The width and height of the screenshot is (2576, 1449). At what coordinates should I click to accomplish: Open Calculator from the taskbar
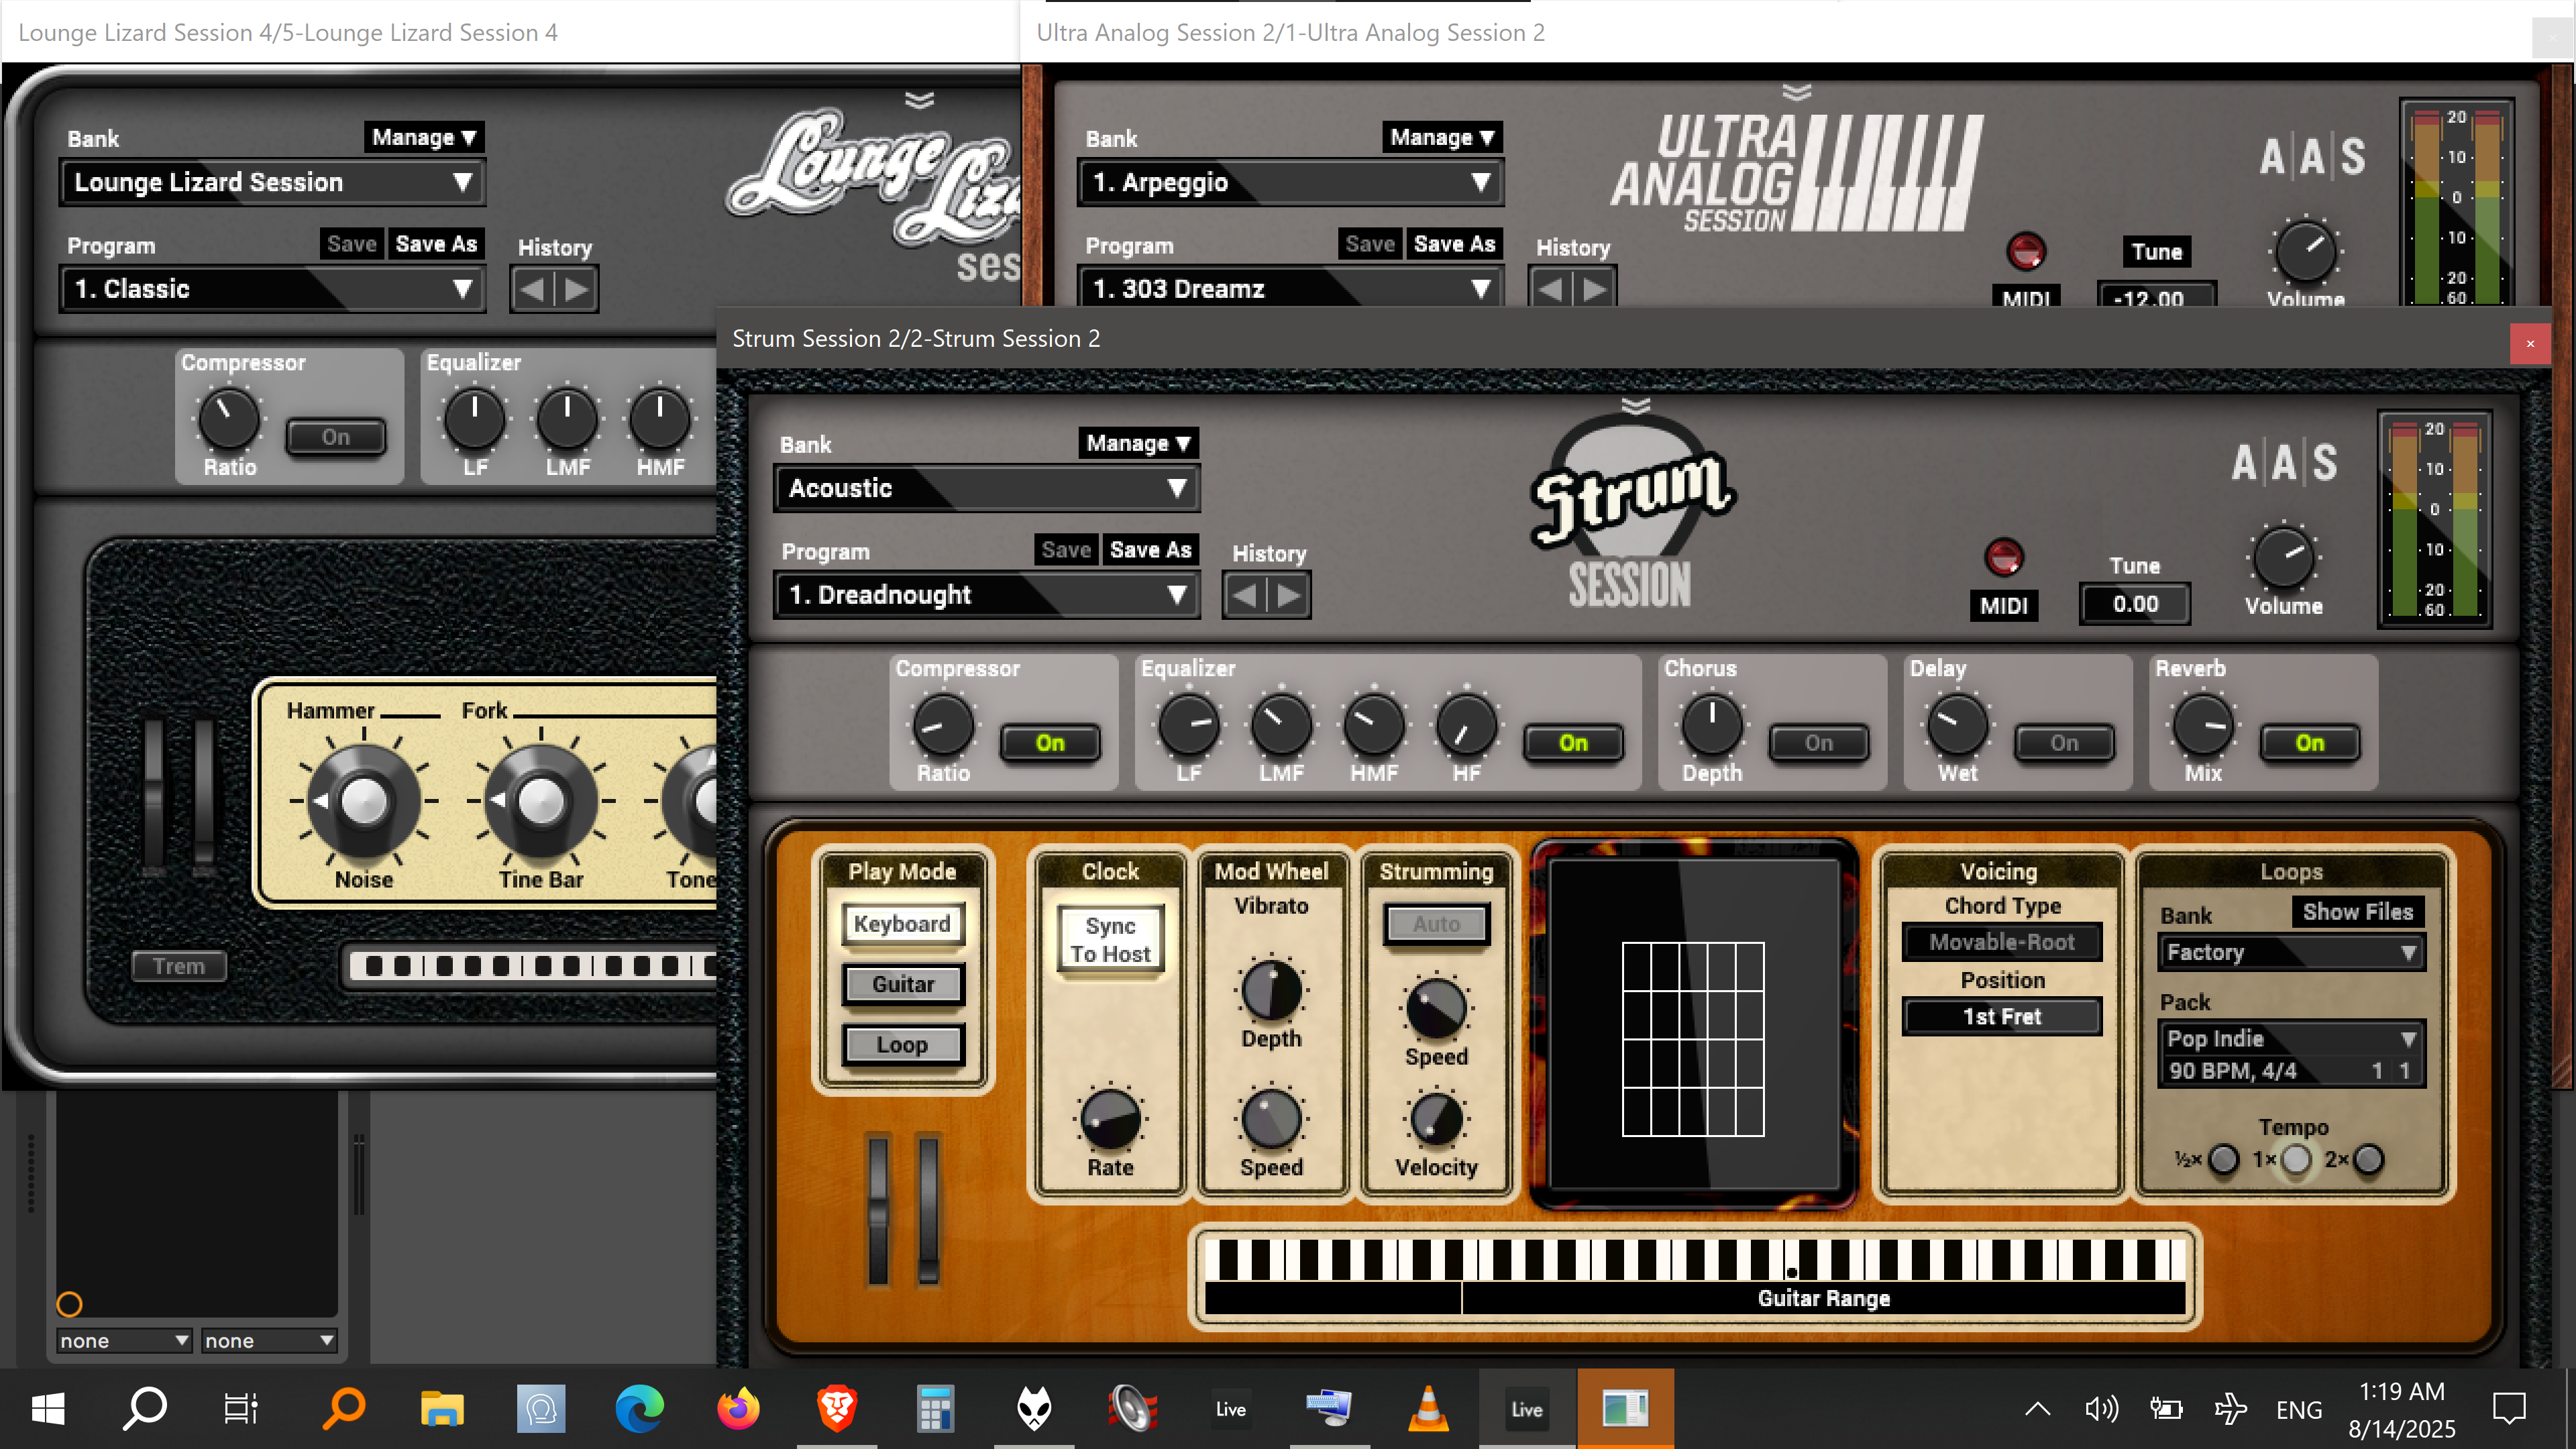point(935,1409)
